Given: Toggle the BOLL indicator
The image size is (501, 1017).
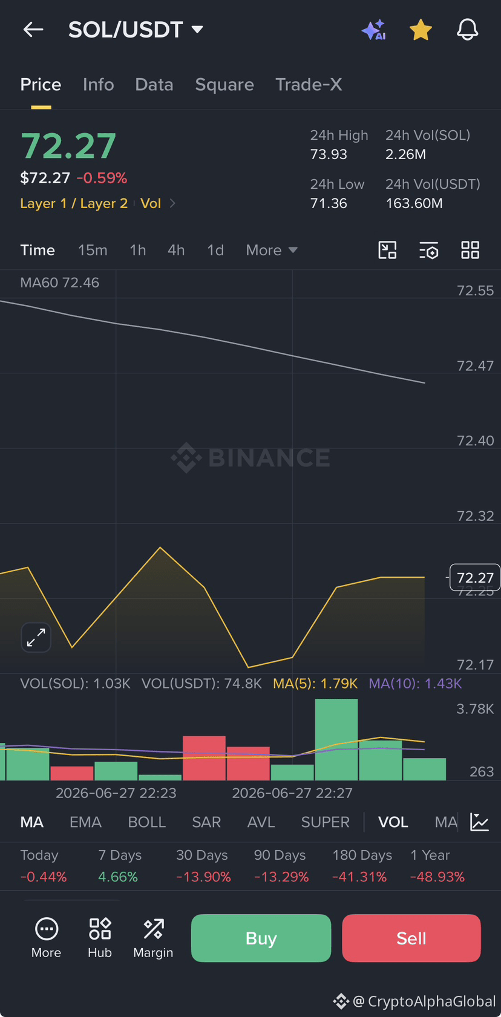Looking at the screenshot, I should click(147, 822).
